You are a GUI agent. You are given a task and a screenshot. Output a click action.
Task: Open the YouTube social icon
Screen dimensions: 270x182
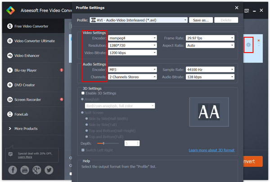click(25, 170)
